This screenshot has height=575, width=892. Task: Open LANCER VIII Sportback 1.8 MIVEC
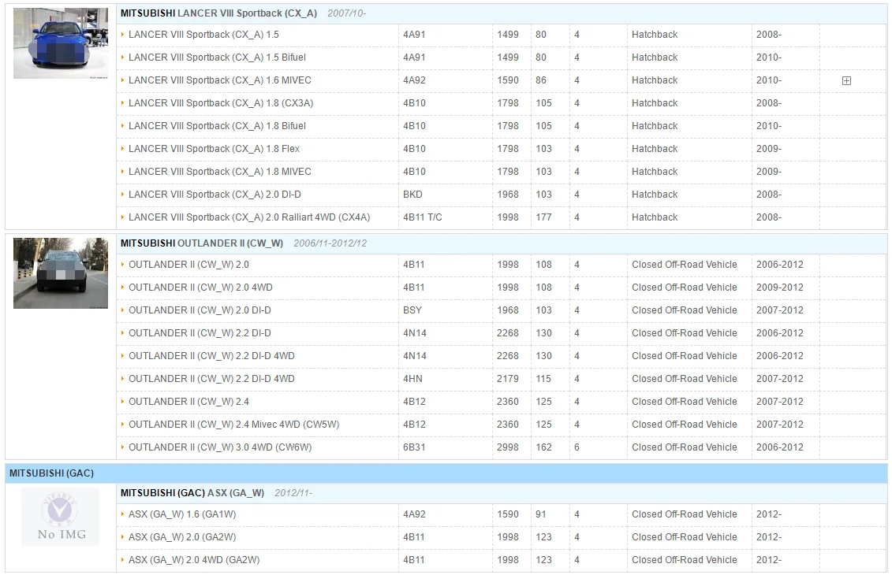(219, 171)
